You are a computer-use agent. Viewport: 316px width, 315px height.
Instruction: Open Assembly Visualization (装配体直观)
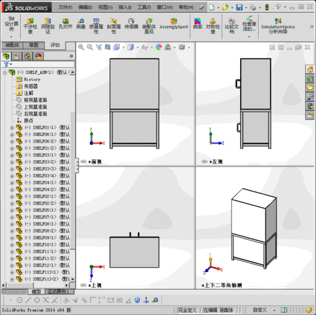point(149,26)
